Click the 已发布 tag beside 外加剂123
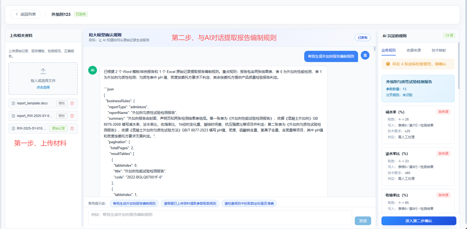 [81, 14]
